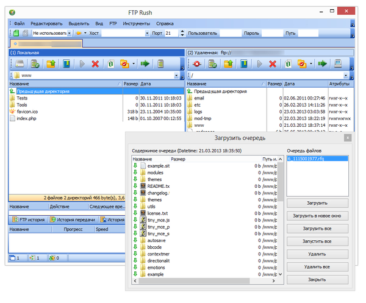Viewport: 366px width, 303px height.
Task: Click the folder-with-checkmark icon in Local toolbar
Action: click(124, 63)
